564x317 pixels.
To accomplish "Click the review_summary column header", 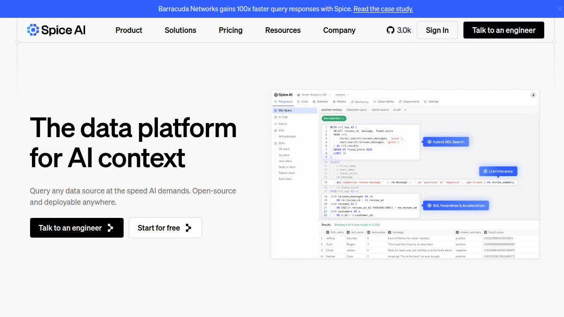I will click(468, 232).
